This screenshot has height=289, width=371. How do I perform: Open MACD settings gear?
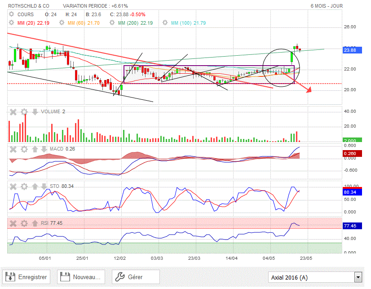click(24, 149)
